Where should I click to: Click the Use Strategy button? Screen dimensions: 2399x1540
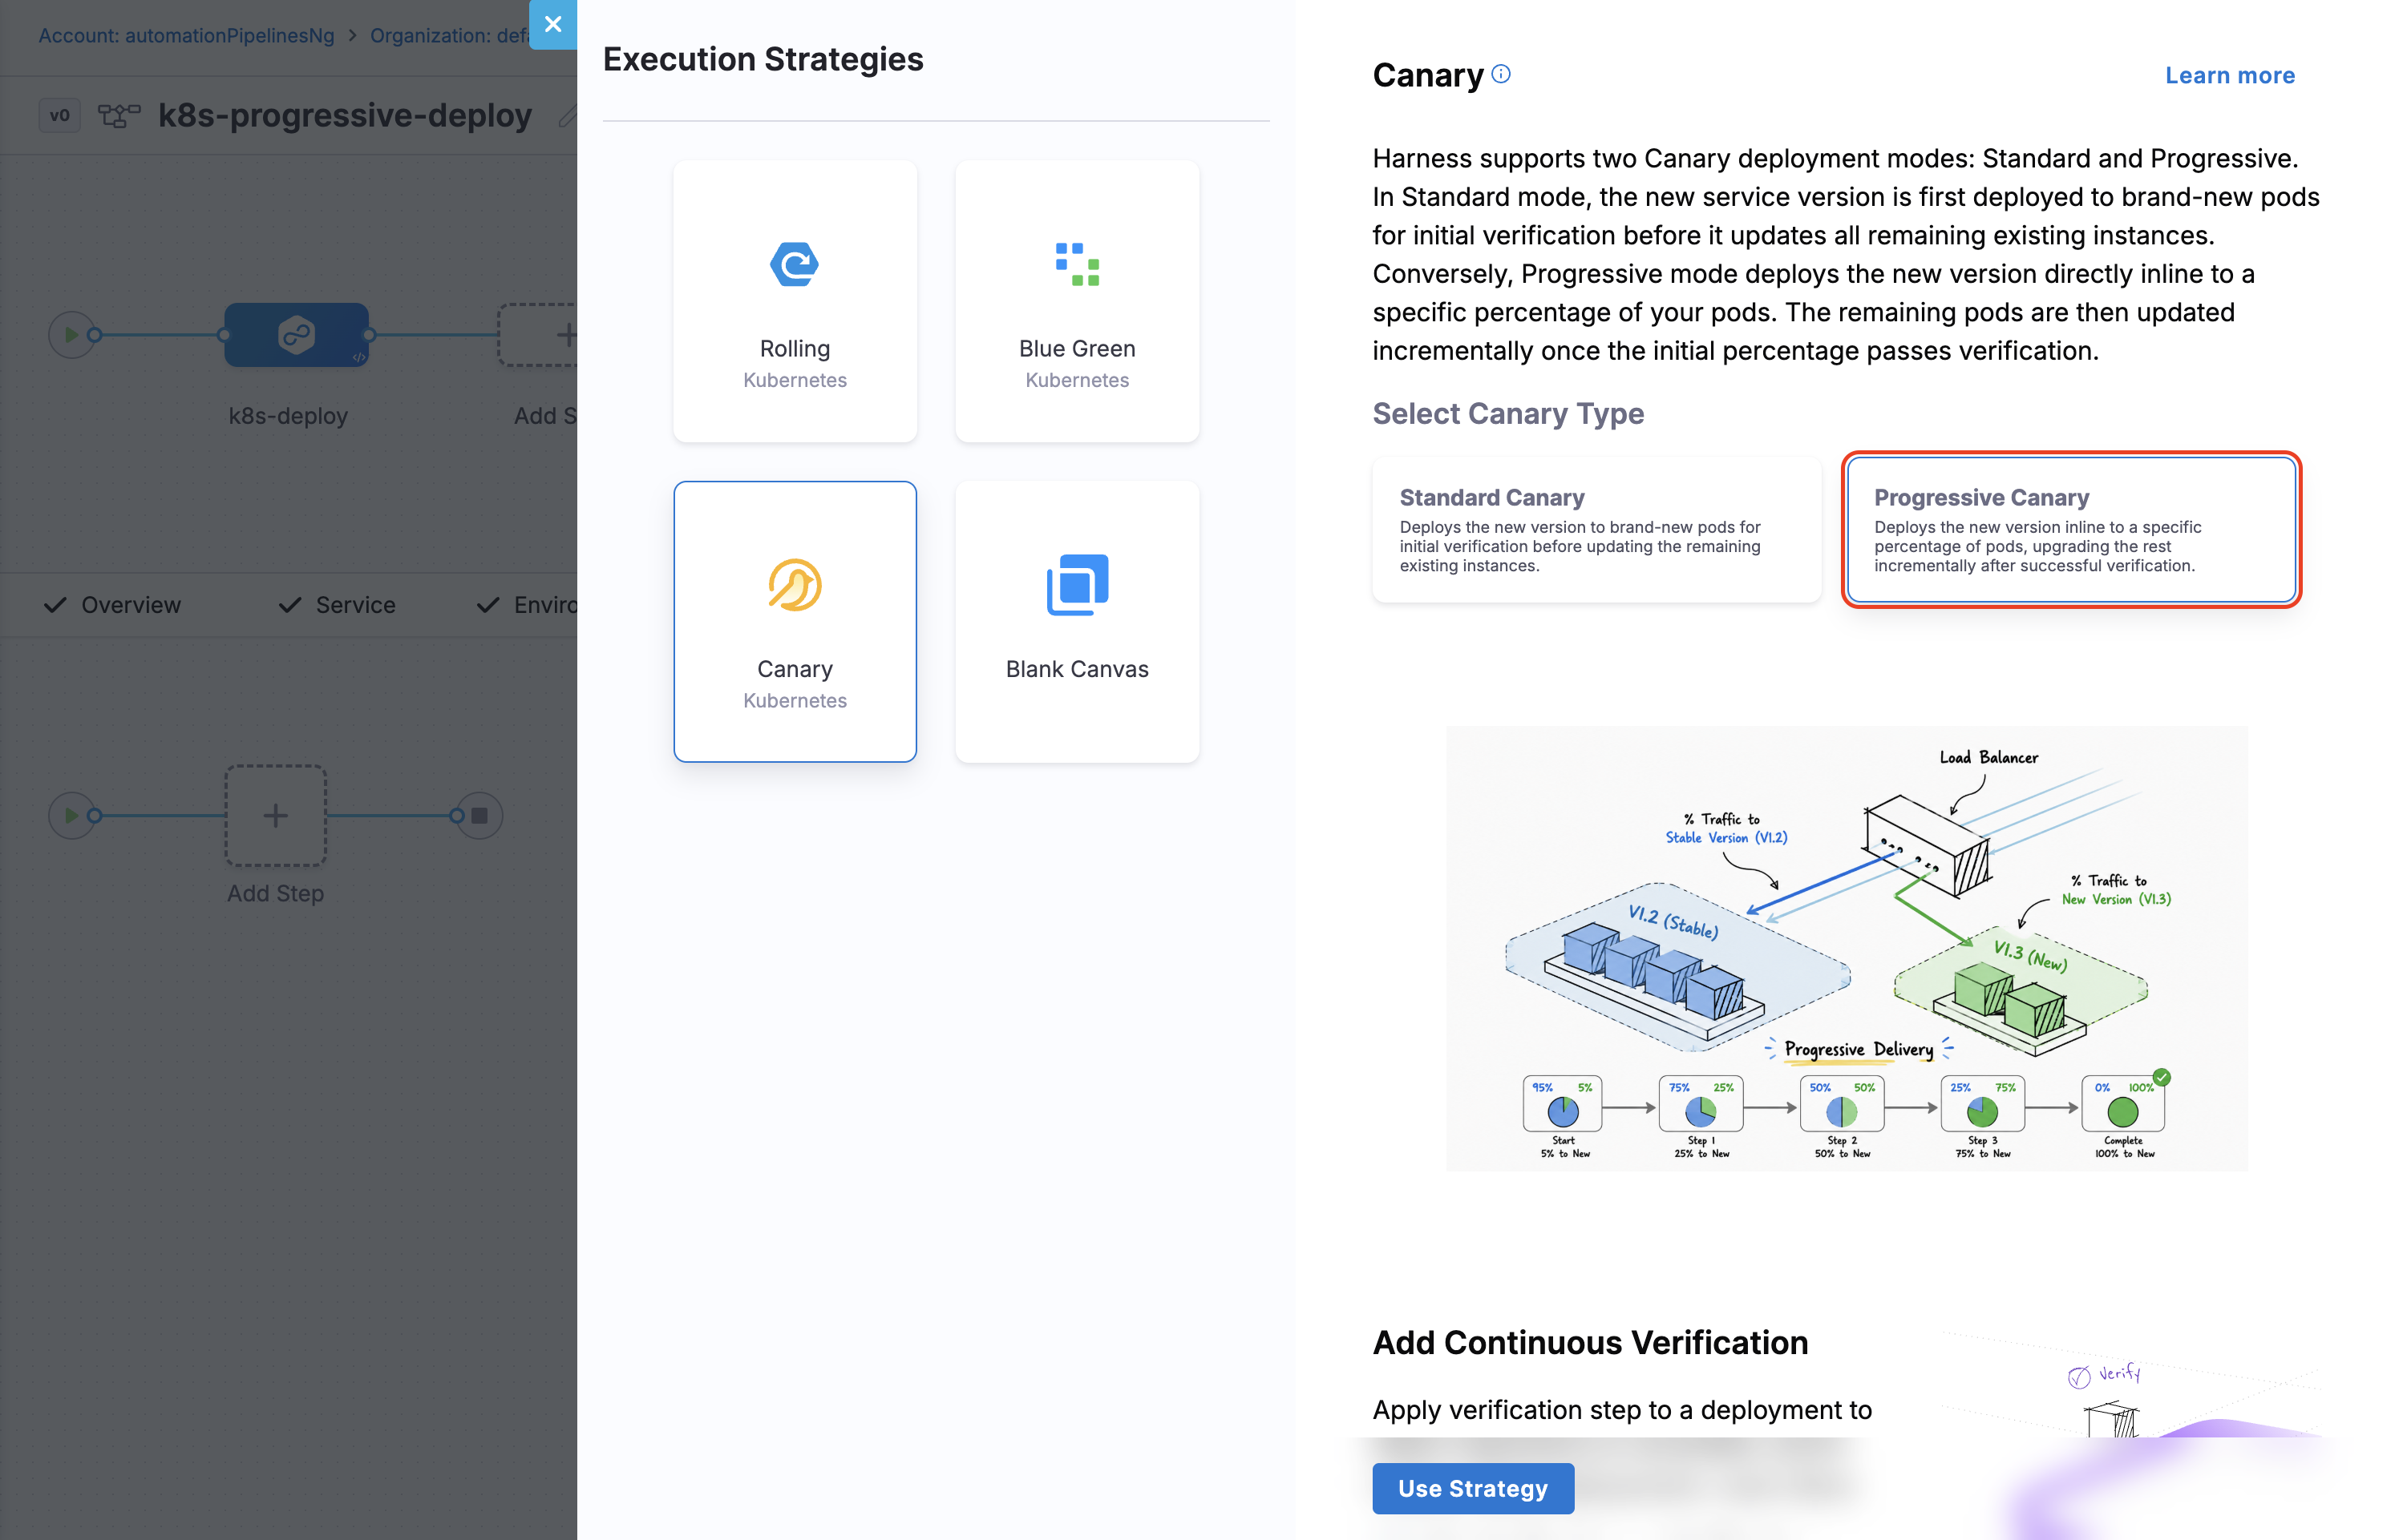click(1473, 1488)
